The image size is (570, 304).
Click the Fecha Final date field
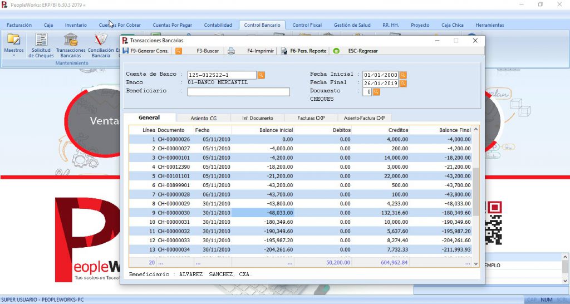pyautogui.click(x=380, y=84)
